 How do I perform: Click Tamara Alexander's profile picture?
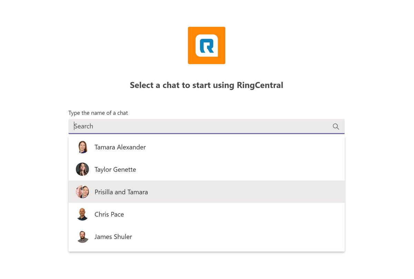click(x=82, y=147)
